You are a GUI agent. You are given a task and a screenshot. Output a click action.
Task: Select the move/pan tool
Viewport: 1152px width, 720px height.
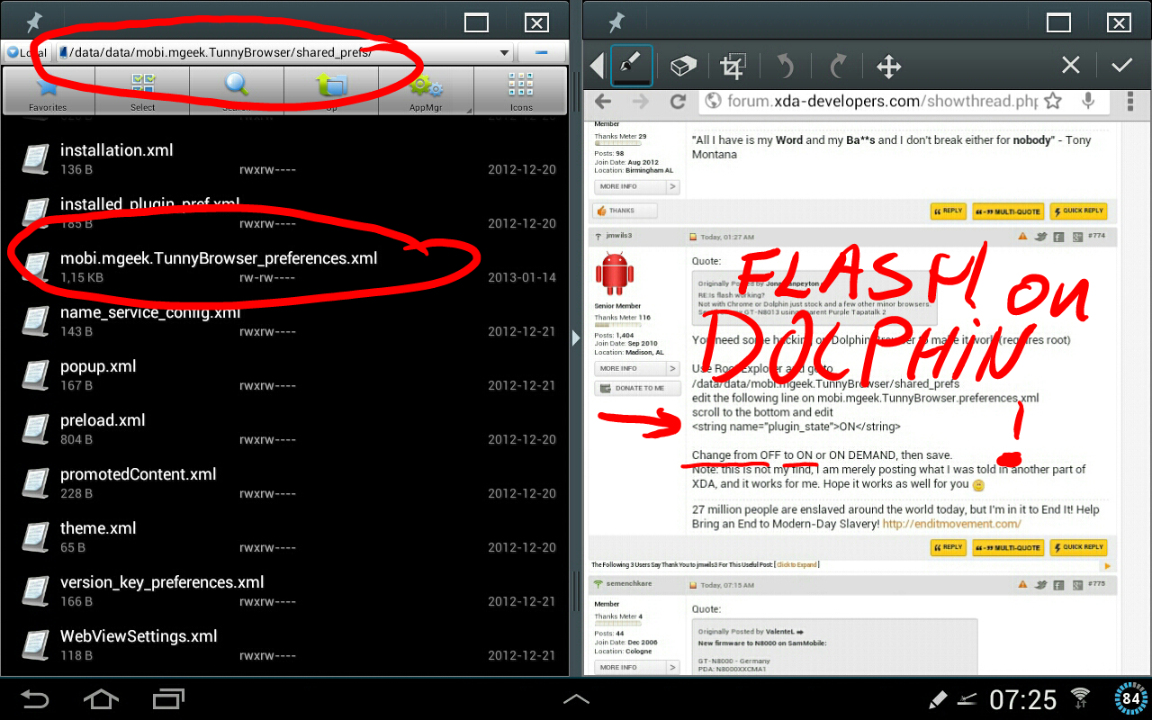pyautogui.click(x=889, y=66)
